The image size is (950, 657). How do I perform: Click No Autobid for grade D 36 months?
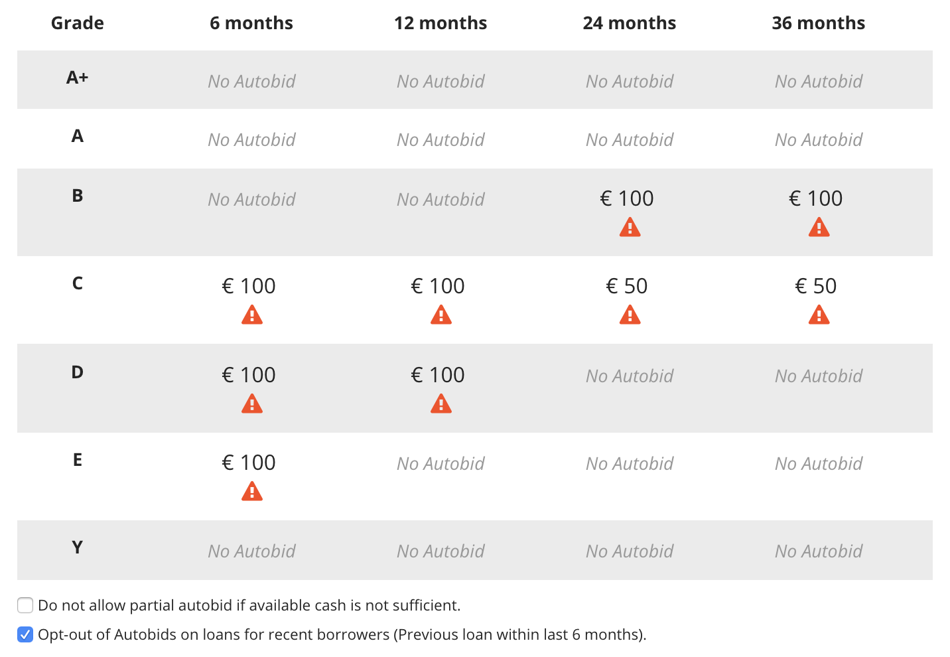coord(819,376)
